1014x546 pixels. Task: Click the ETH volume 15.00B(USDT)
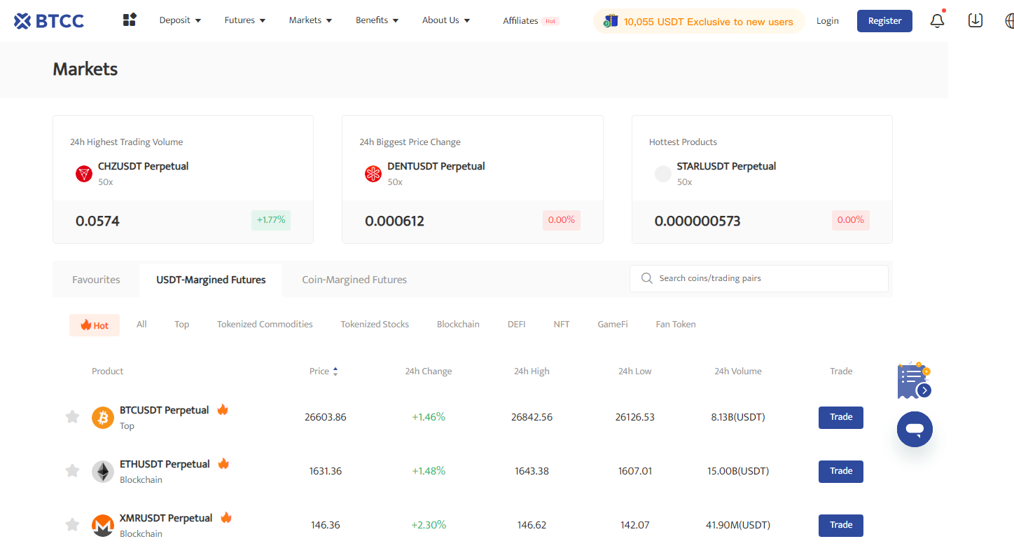(738, 471)
